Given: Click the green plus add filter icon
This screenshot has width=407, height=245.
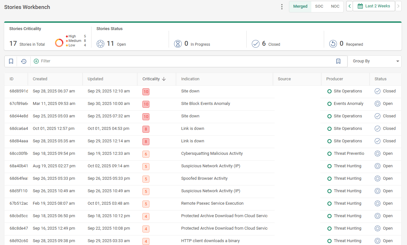Looking at the screenshot, I should coord(36,61).
